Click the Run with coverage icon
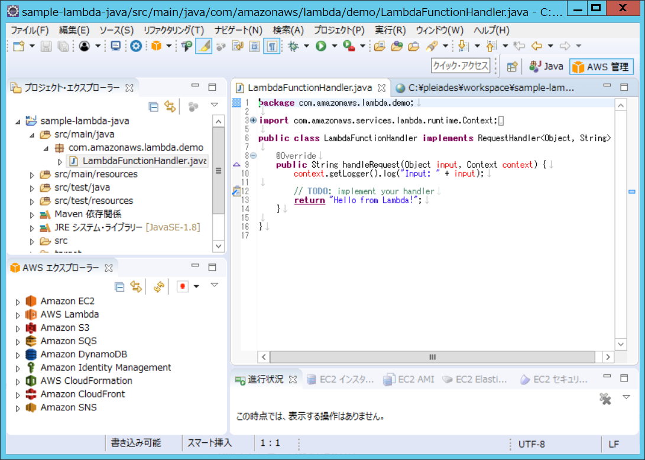The height and width of the screenshot is (460, 645). 349,46
